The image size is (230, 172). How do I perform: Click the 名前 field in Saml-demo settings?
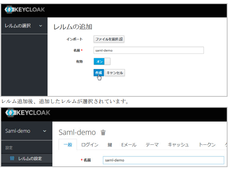[163, 160]
